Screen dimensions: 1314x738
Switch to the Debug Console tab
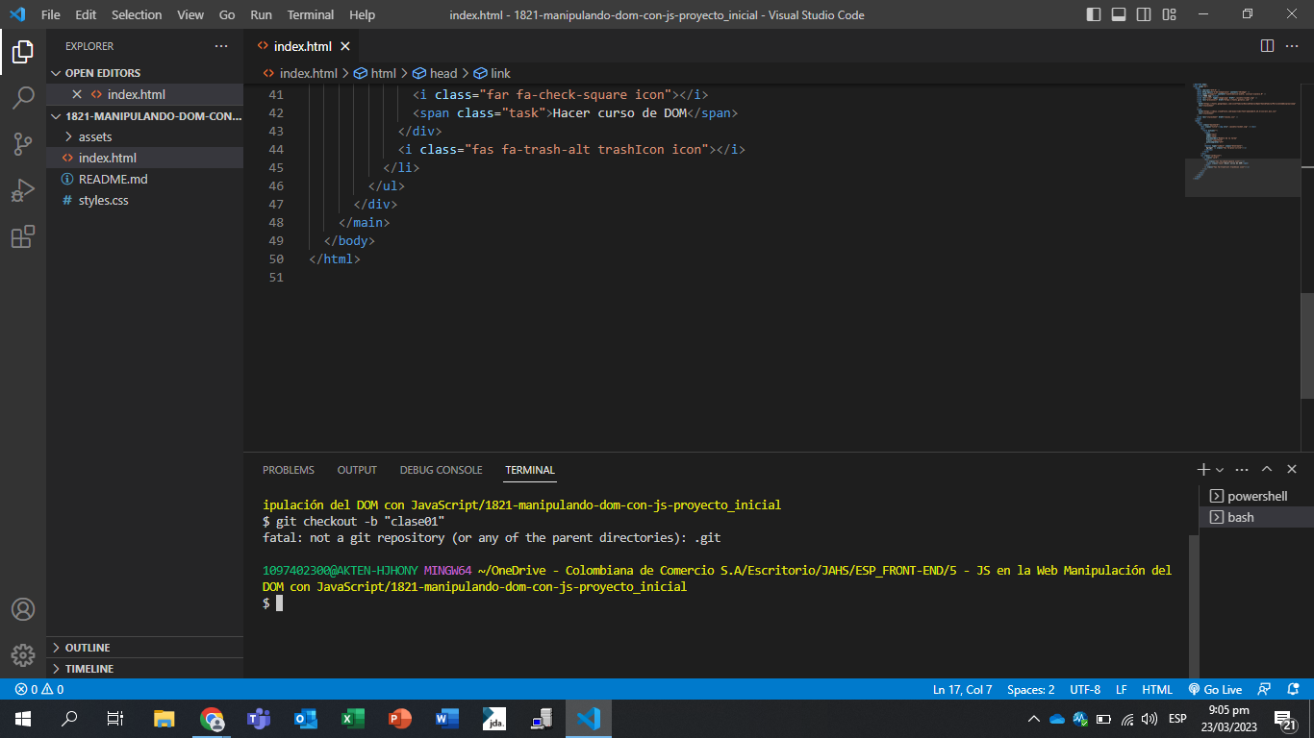[441, 470]
